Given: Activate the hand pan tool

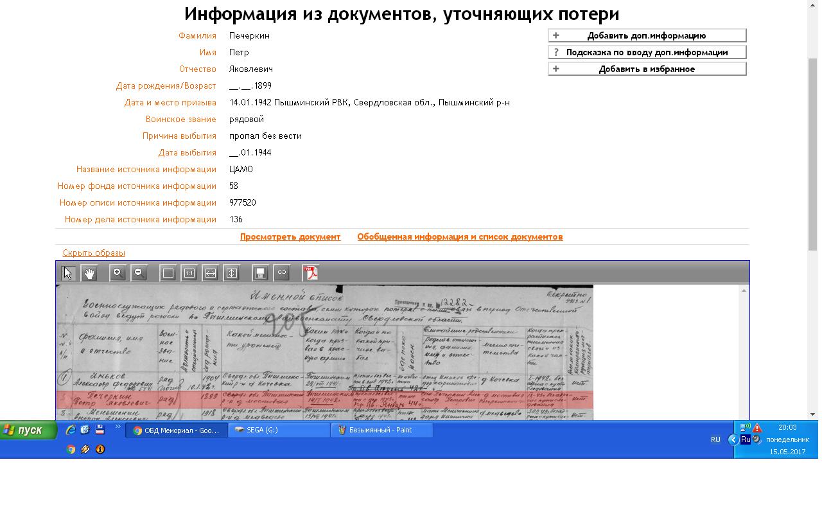Looking at the screenshot, I should pyautogui.click(x=89, y=273).
